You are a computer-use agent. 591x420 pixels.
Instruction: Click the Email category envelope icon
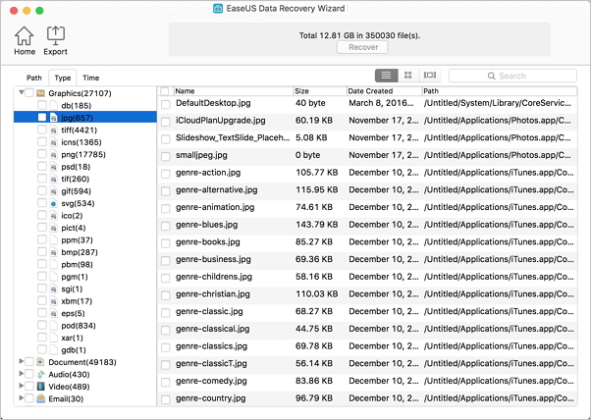point(40,398)
